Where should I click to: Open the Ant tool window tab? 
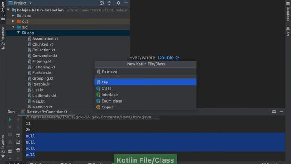[288, 31]
